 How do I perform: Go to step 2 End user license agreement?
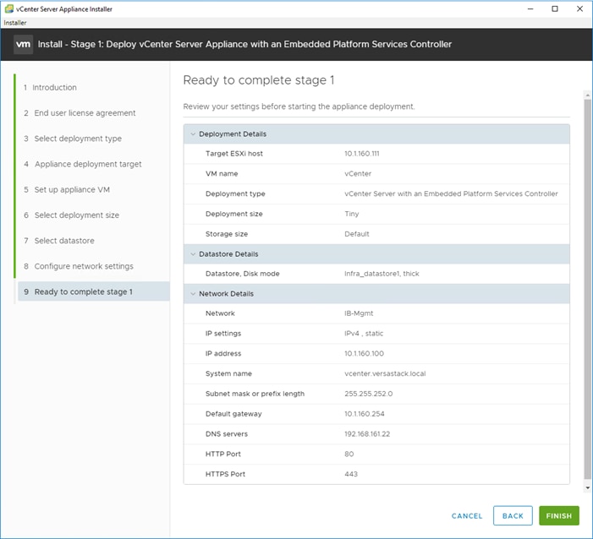tap(80, 113)
